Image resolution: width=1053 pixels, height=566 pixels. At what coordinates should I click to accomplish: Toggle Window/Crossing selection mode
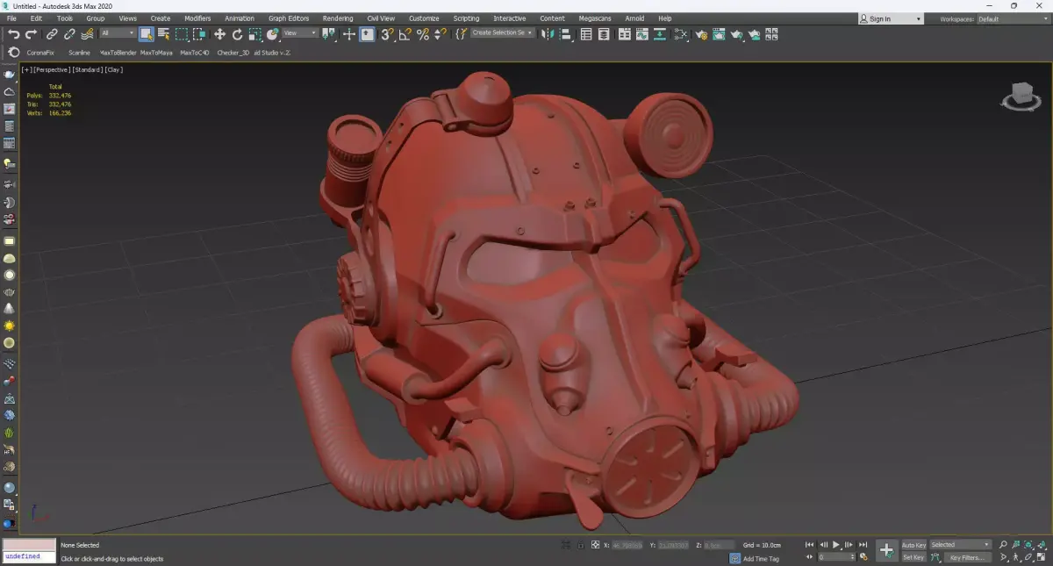pyautogui.click(x=199, y=34)
